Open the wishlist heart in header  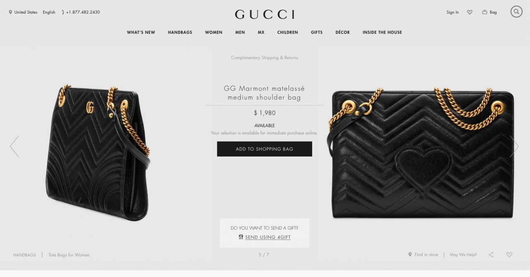click(x=470, y=12)
